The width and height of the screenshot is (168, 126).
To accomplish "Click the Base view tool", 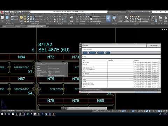I will (x=161, y=19).
